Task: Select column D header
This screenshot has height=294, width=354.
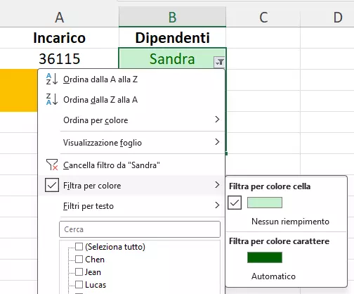Action: tap(328, 17)
